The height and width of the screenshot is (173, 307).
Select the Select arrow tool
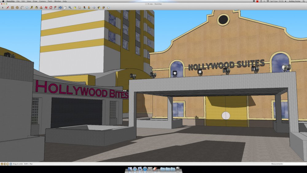3,7
